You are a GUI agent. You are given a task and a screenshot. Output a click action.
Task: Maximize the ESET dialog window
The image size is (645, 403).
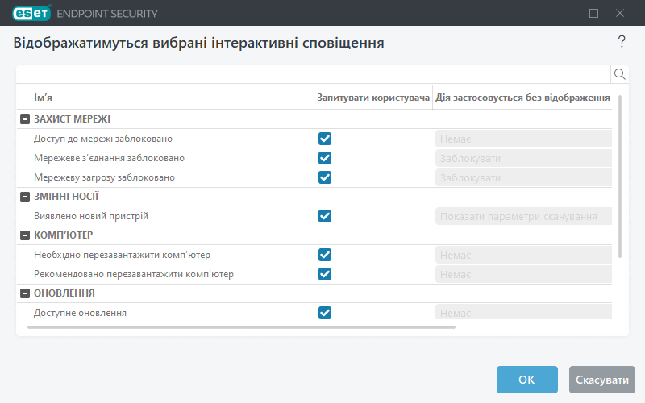click(594, 13)
